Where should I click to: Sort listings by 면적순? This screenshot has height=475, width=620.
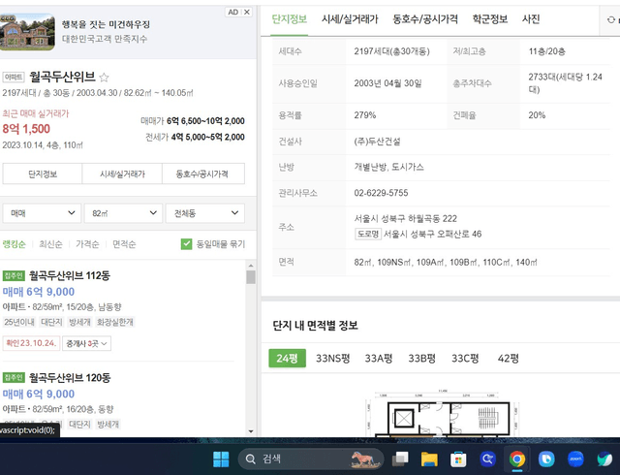click(x=124, y=244)
